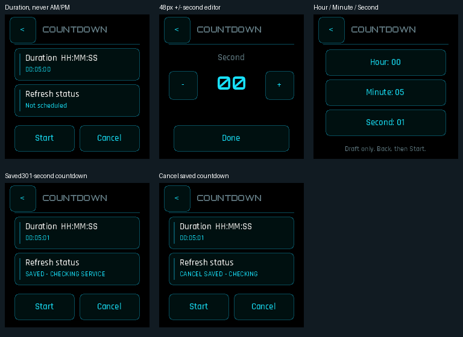Image resolution: width=463 pixels, height=337 pixels.
Task: Click the large 00 second value
Action: pyautogui.click(x=231, y=83)
